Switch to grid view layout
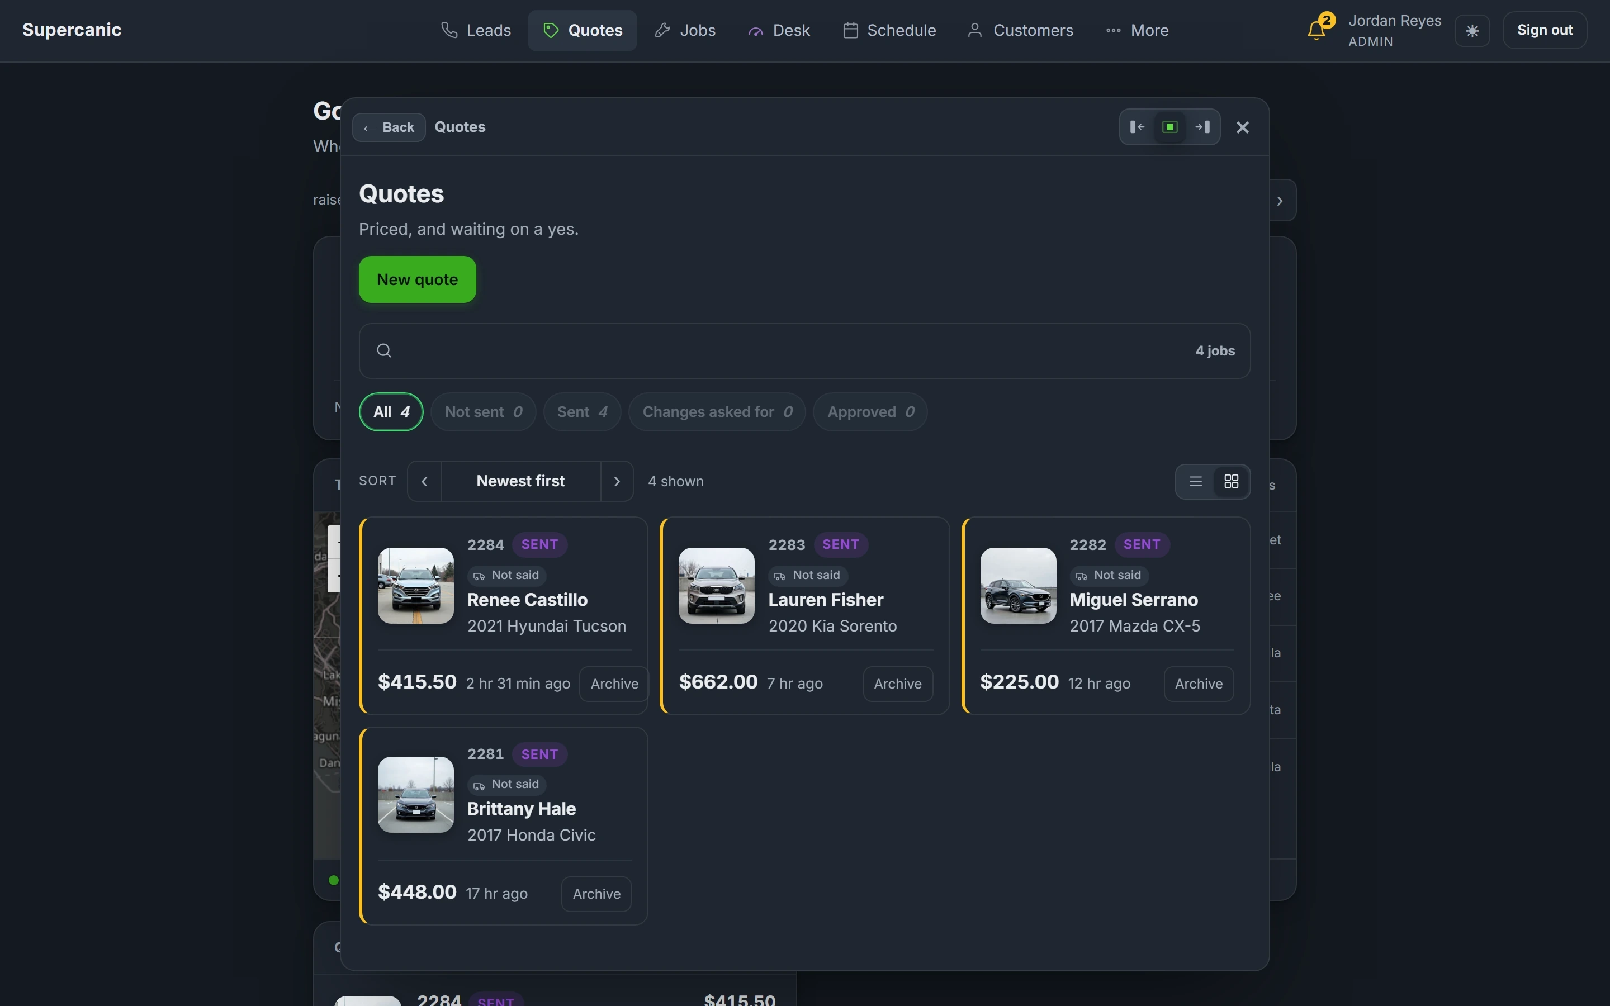This screenshot has width=1610, height=1006. tap(1231, 481)
